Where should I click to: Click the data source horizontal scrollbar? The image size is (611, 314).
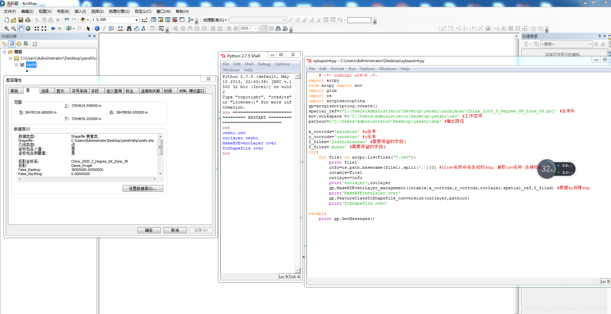(87, 179)
